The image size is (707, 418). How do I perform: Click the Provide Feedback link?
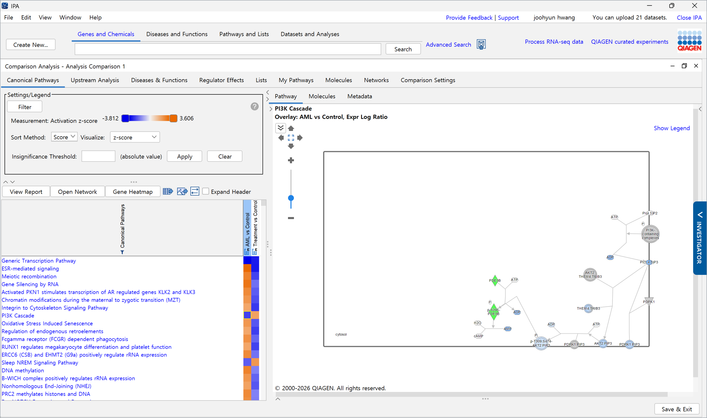pos(469,17)
